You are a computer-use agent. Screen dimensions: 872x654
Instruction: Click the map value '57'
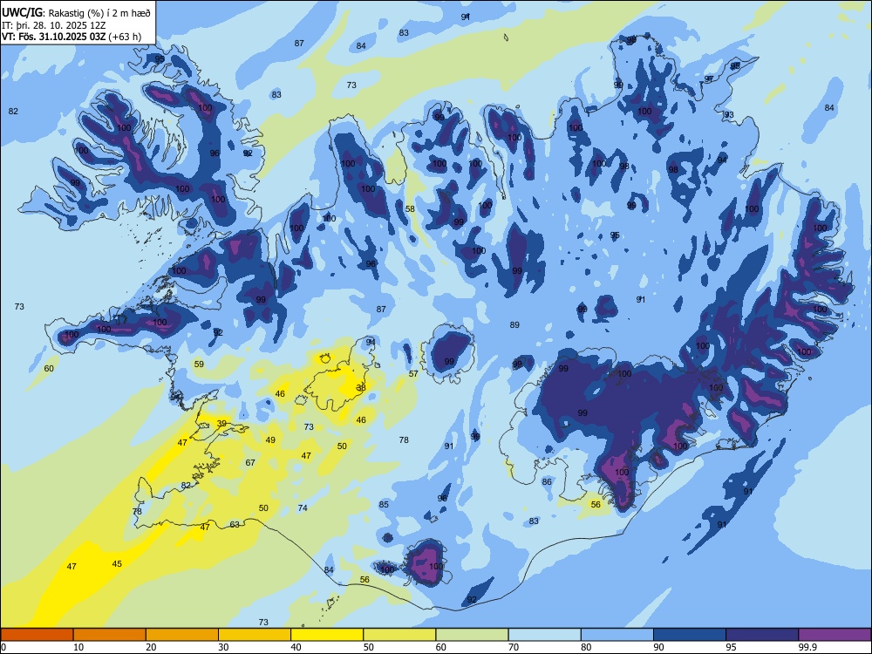tap(413, 374)
